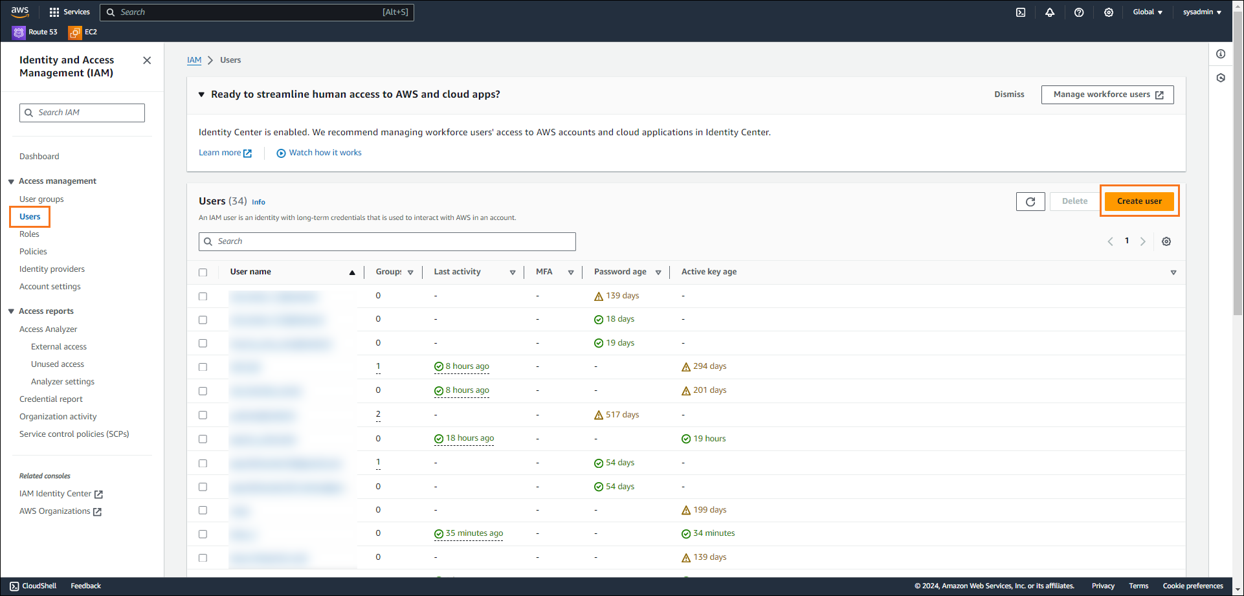This screenshot has height=596, width=1244.
Task: Dismiss the Identity Center banner
Action: [x=1009, y=94]
